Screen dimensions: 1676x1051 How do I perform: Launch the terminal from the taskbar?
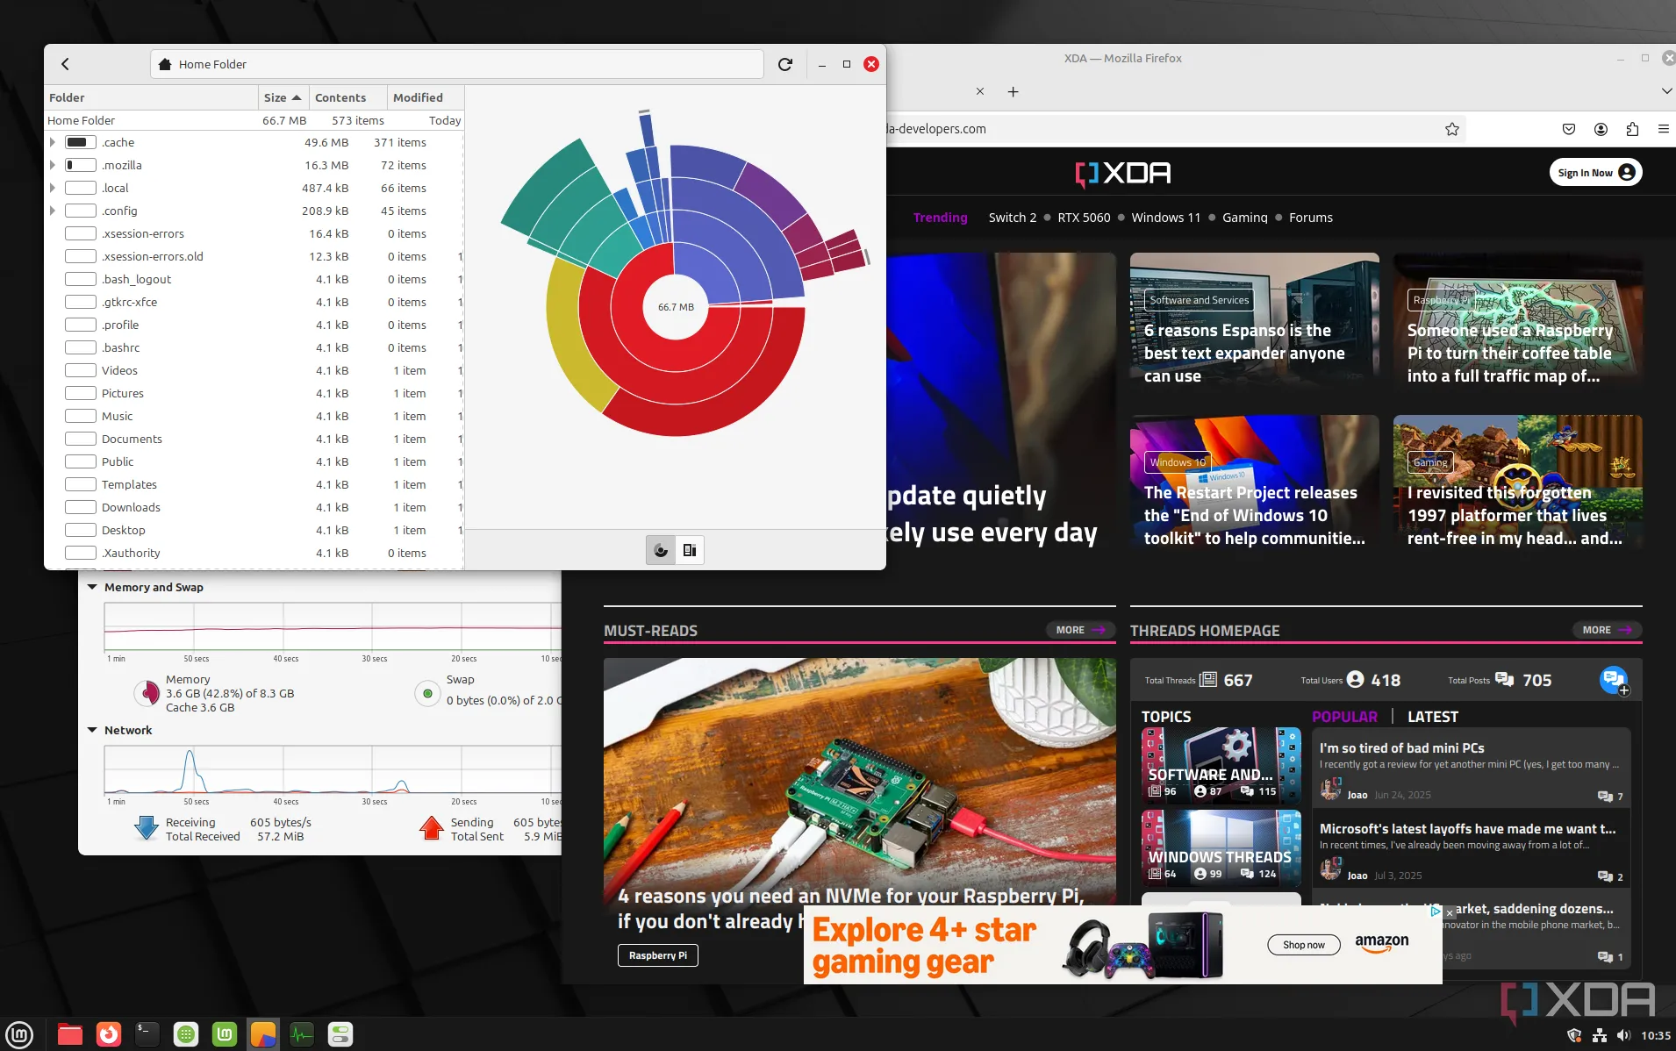coord(147,1034)
